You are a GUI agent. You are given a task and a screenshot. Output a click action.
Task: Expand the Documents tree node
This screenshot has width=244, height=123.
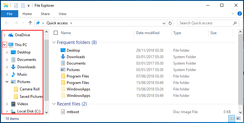[x=7, y=60]
